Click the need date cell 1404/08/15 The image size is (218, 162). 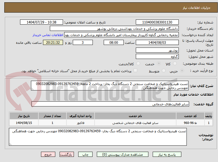click(x=24, y=123)
